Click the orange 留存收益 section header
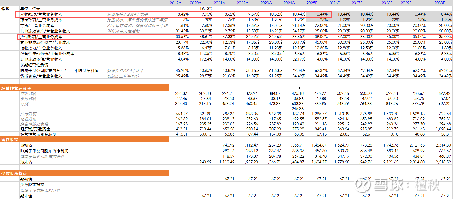 point(10,140)
